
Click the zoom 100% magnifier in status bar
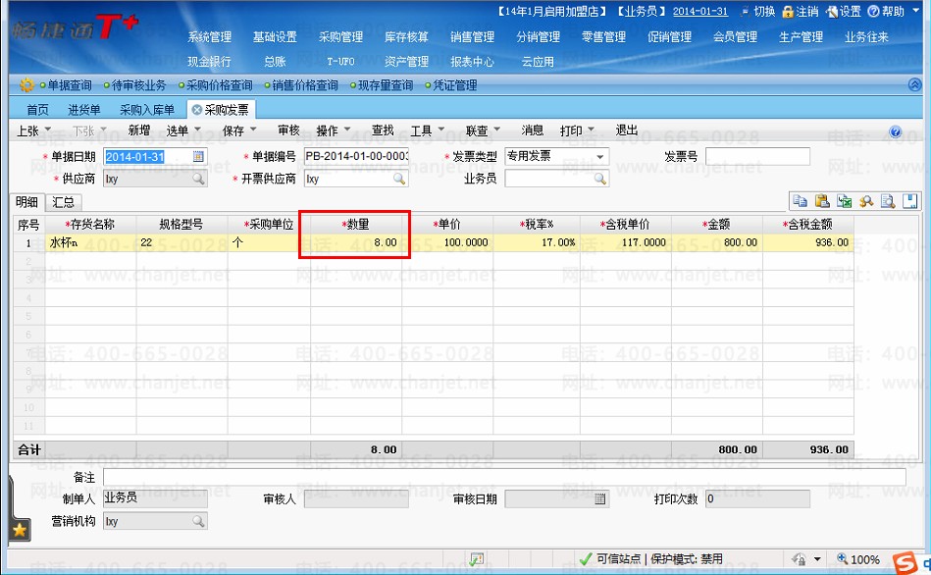[843, 559]
